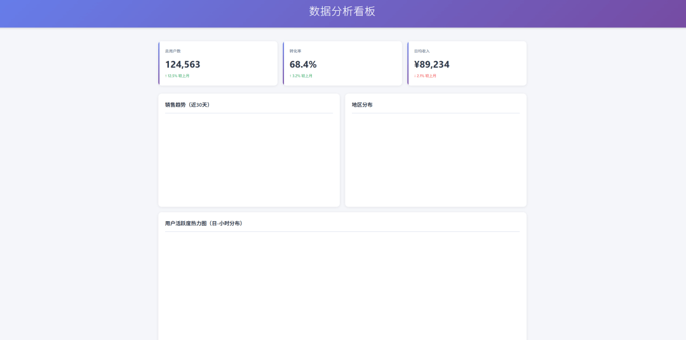Click the 销售趋势（近30天） chart title

tap(187, 105)
